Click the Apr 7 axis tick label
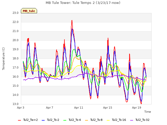The width and height of the screenshot is (167, 125). coord(50,108)
